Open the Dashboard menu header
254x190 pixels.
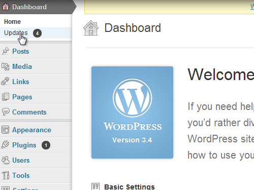pos(38,7)
